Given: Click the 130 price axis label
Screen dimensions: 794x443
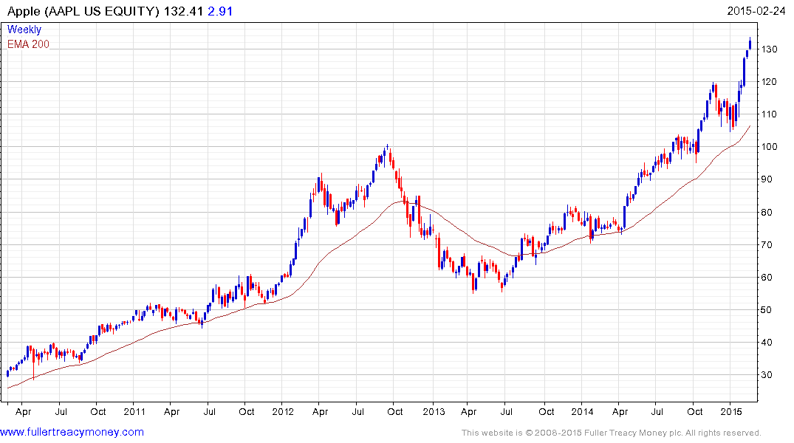Looking at the screenshot, I should (769, 49).
